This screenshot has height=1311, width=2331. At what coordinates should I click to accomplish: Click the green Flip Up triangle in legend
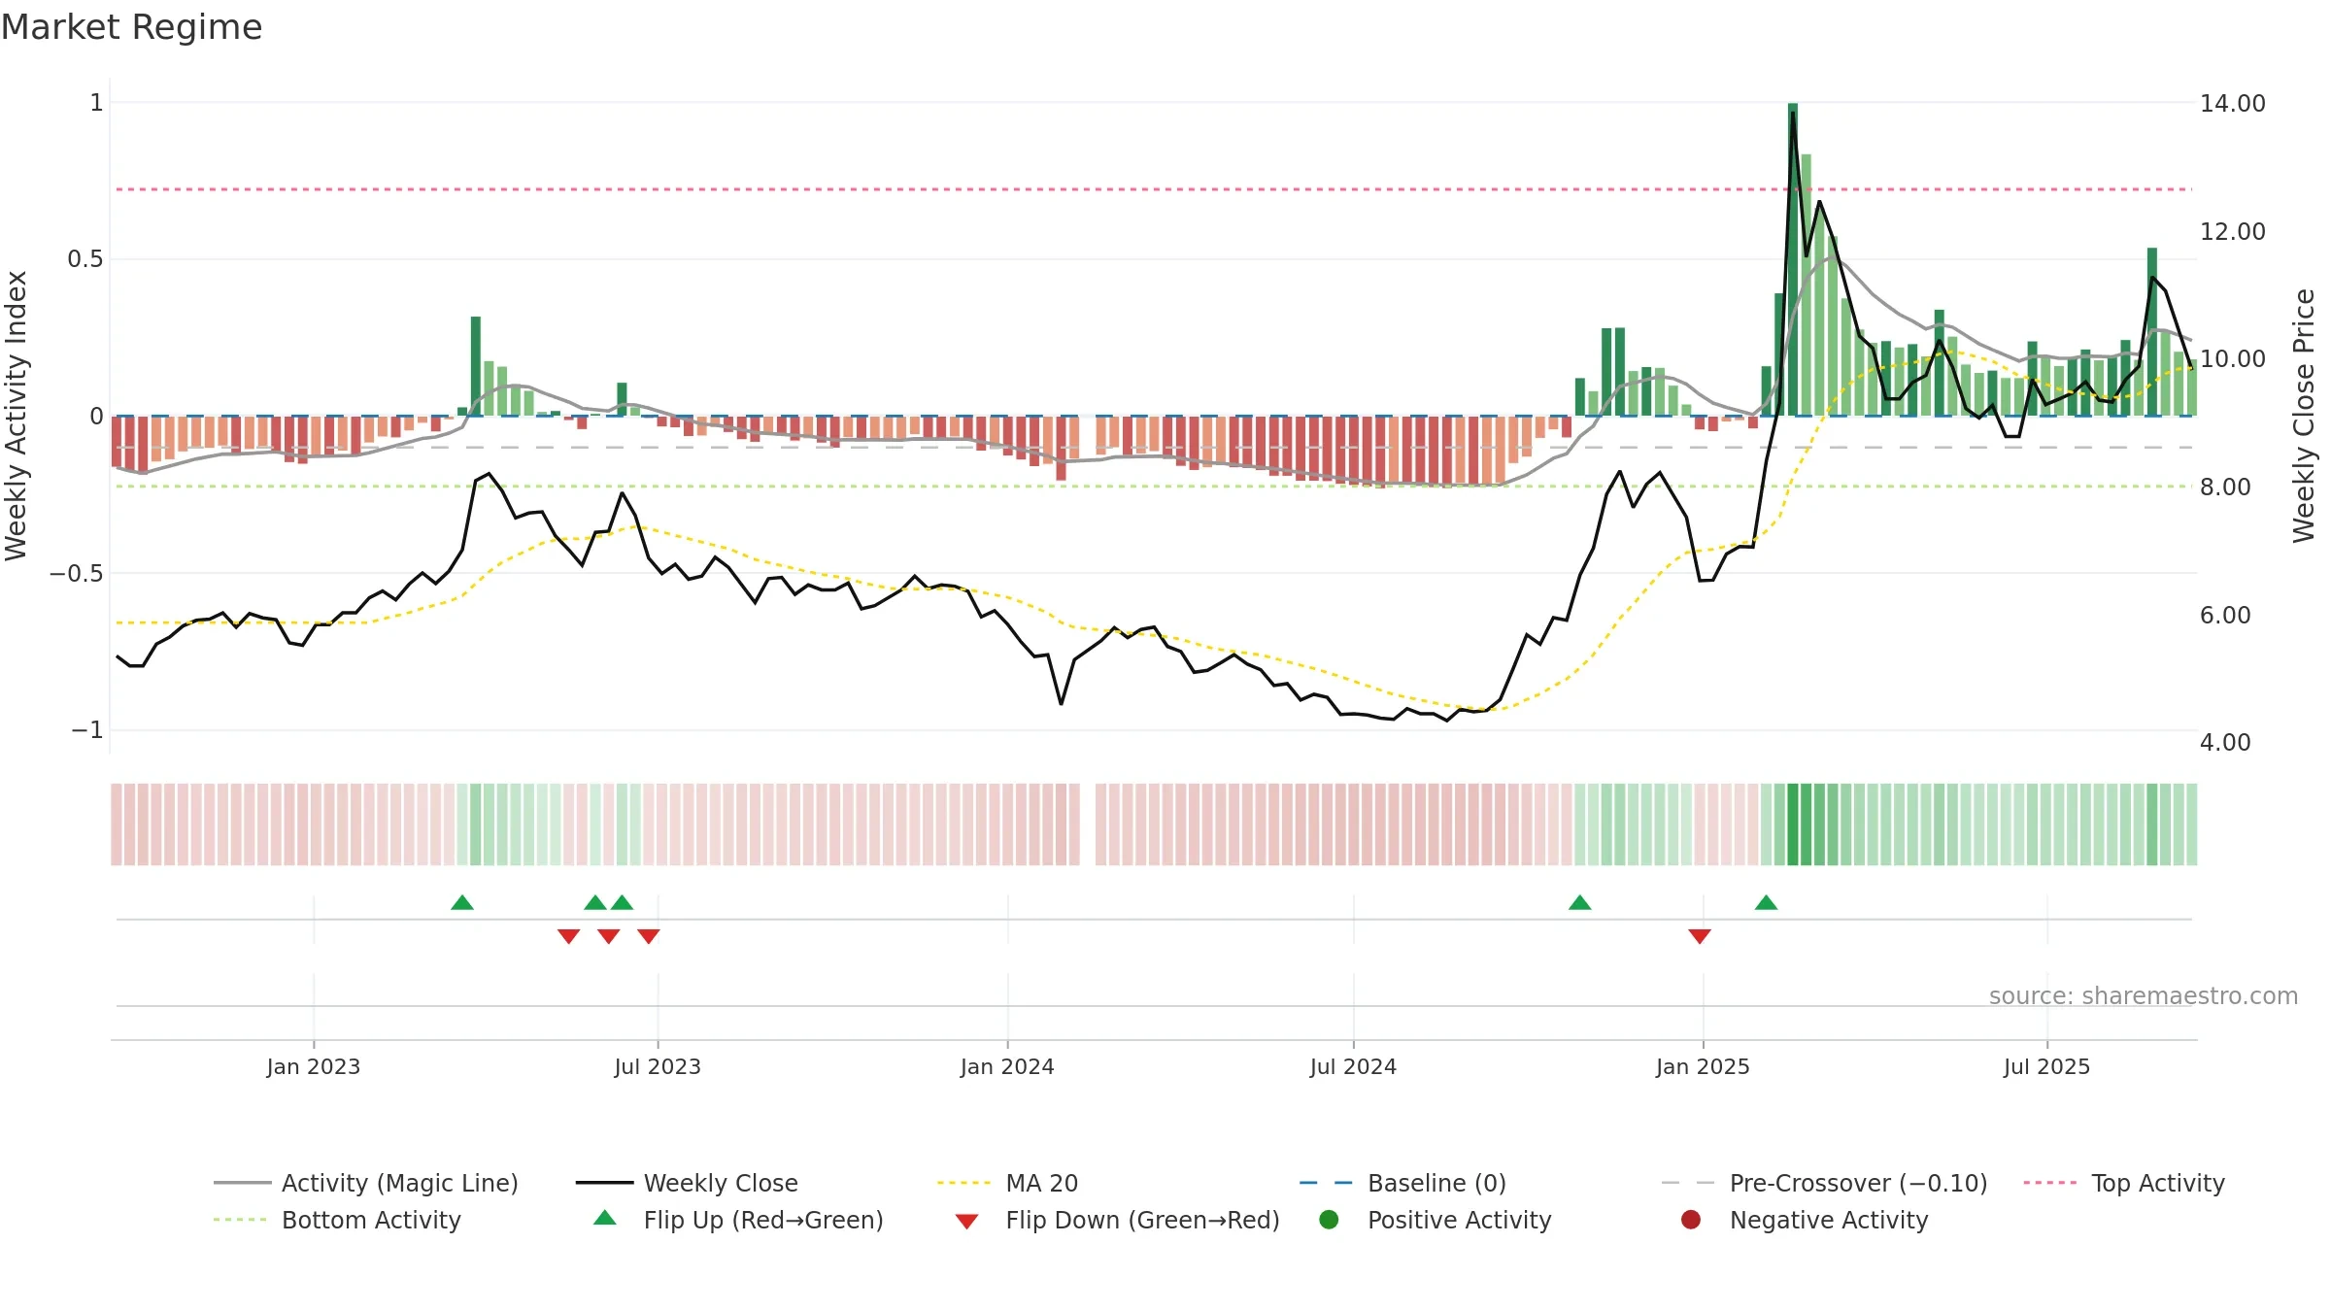(x=605, y=1218)
